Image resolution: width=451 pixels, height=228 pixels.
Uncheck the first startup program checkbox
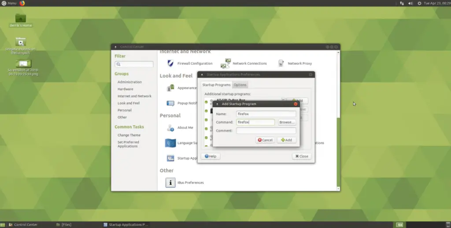tap(206, 102)
